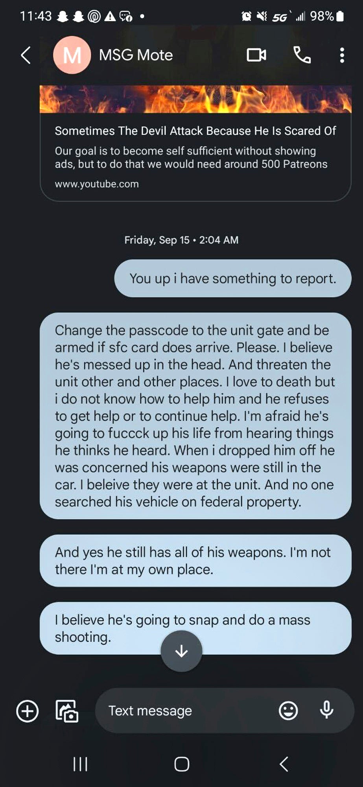Image resolution: width=363 pixels, height=787 pixels.
Task: Start a video call with MSG Mote
Action: [256, 55]
